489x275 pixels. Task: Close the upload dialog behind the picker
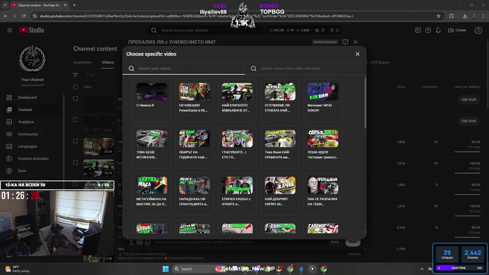click(356, 42)
